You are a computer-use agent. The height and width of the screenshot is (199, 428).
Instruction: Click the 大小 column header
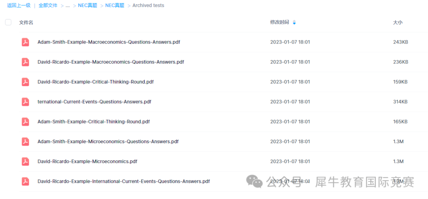(x=397, y=23)
